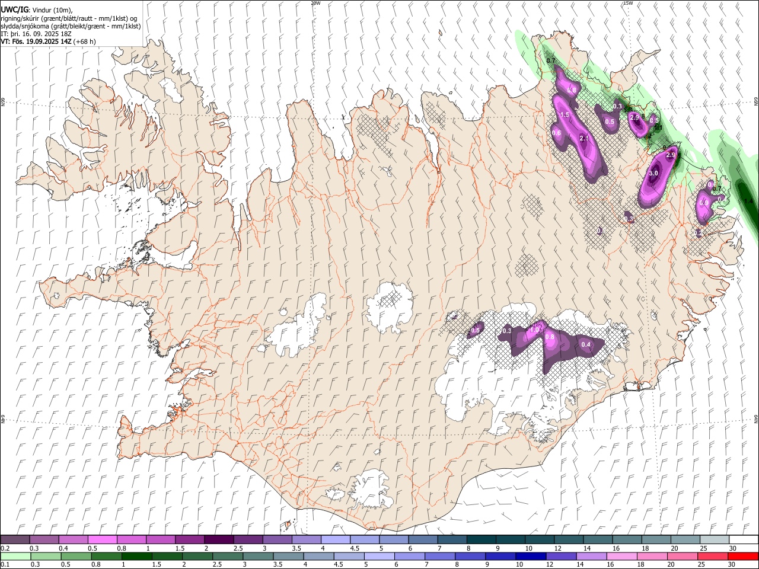Pick the light blue rain swatch labeled 5
This screenshot has height=569, width=759.
(x=378, y=557)
